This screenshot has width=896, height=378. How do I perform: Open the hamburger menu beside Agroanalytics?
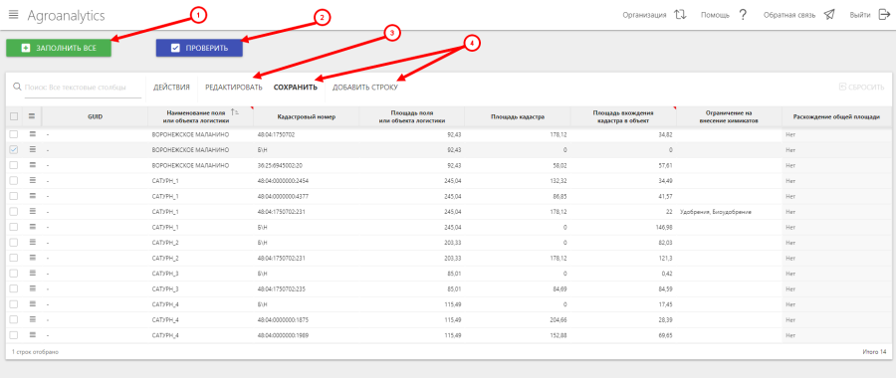pos(14,15)
